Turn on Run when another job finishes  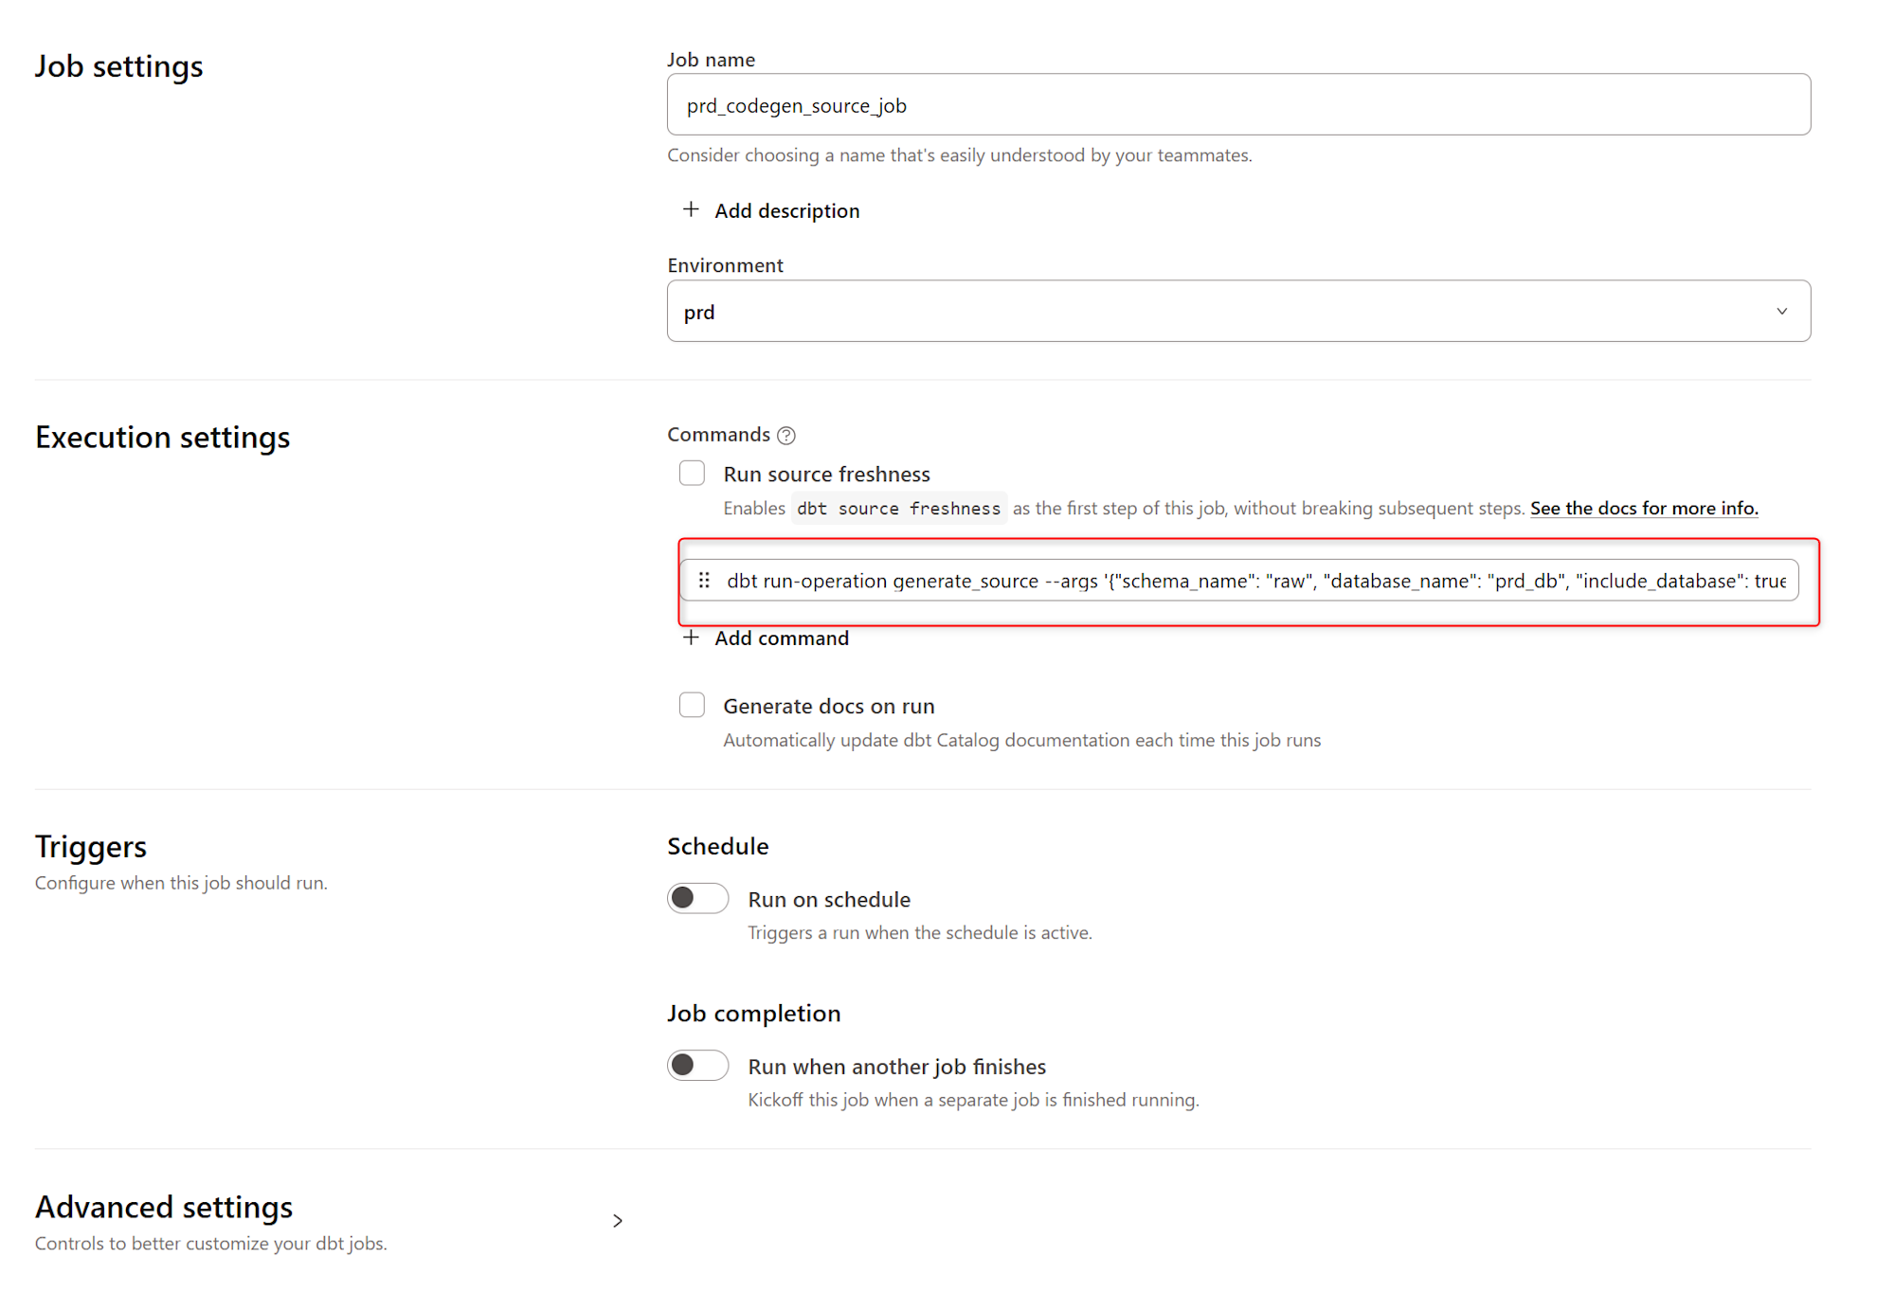pyautogui.click(x=697, y=1065)
